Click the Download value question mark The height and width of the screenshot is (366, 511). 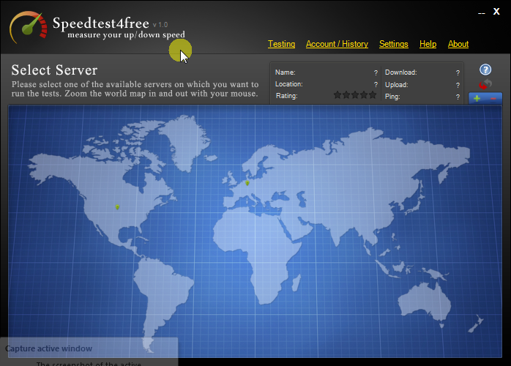[x=458, y=72]
